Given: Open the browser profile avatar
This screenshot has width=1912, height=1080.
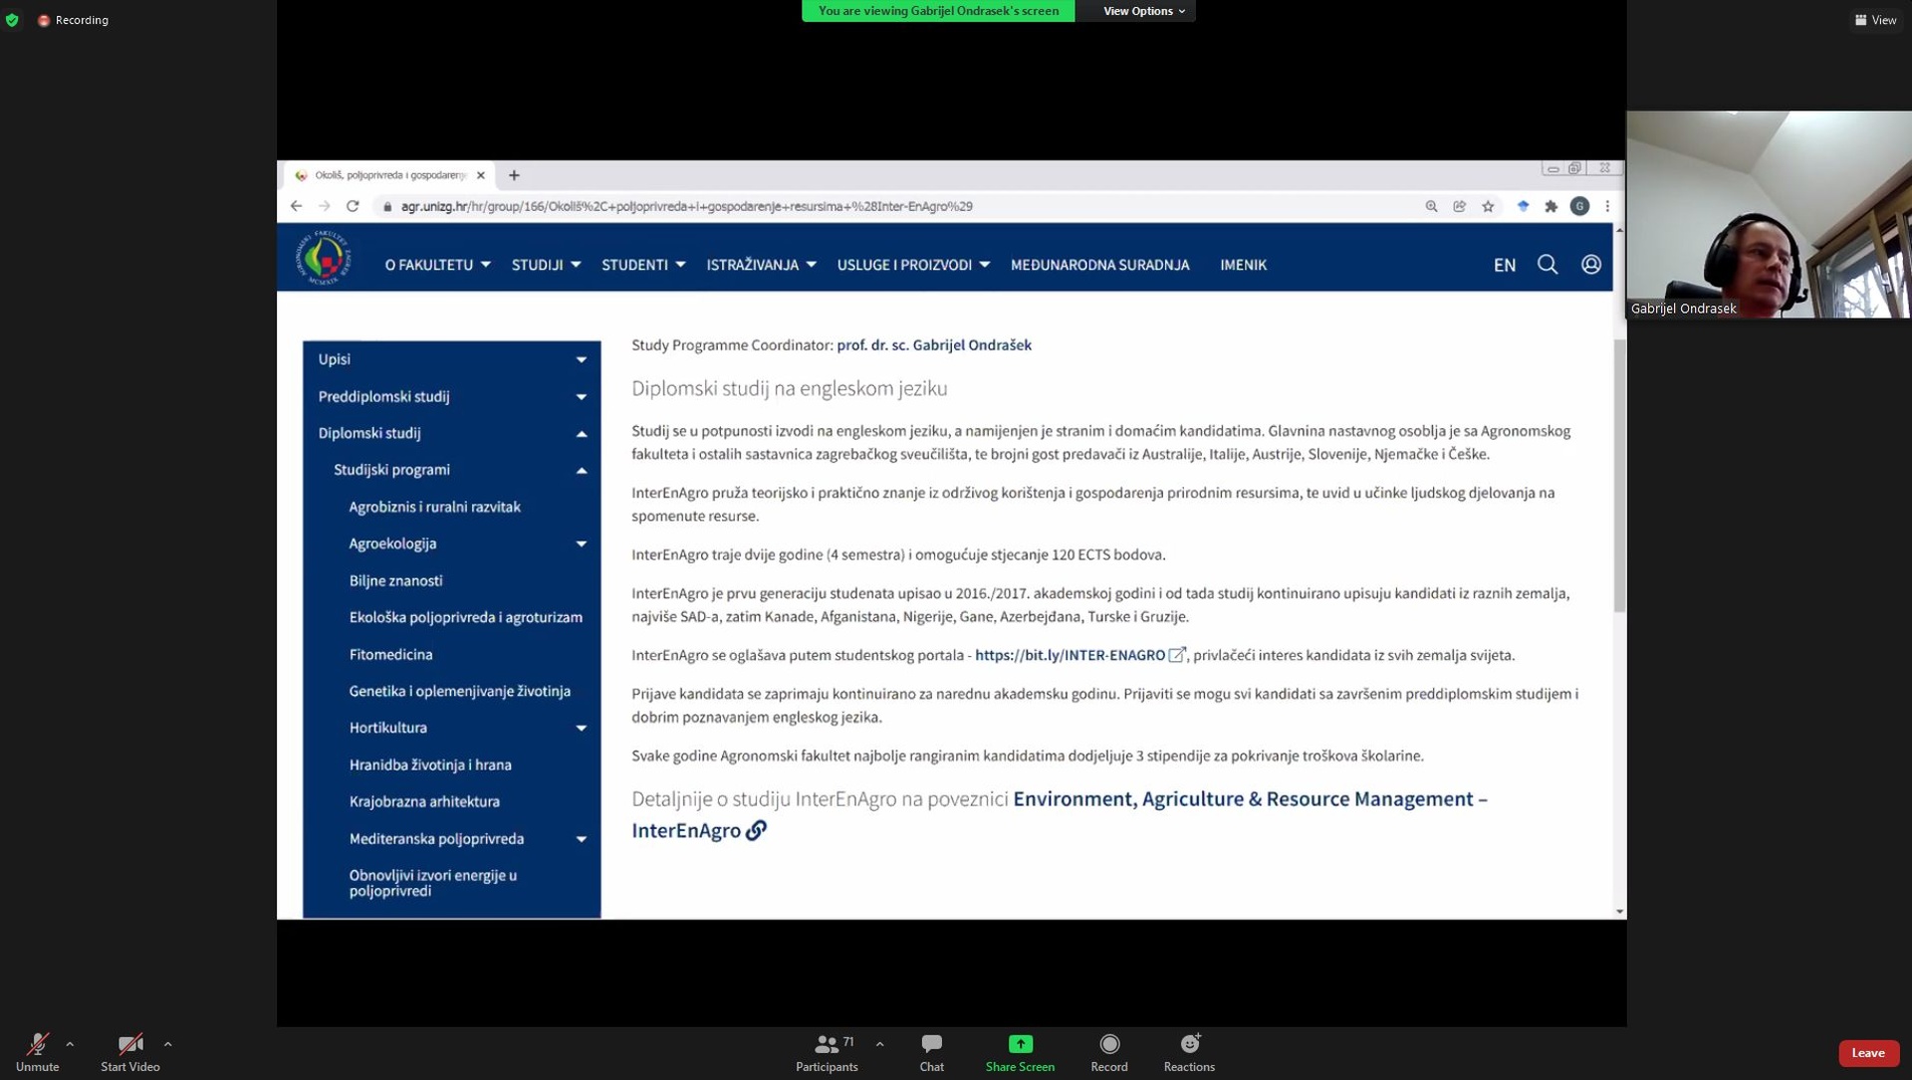Looking at the screenshot, I should [1579, 206].
